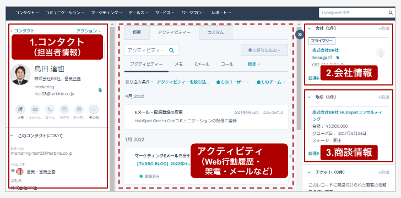401x198 pixels.
Task: Open the コンタクト top menu
Action: tap(27, 13)
